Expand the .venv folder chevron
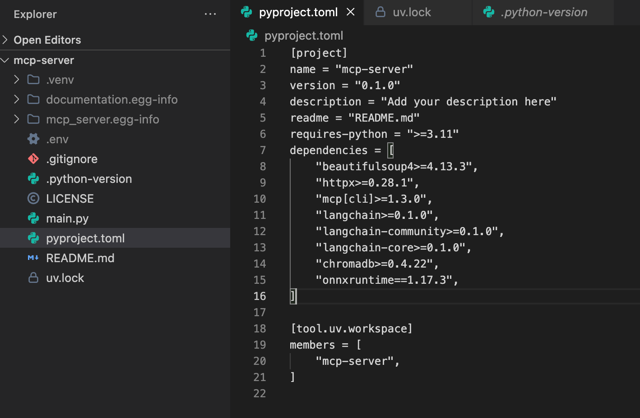The height and width of the screenshot is (418, 640). coord(17,80)
